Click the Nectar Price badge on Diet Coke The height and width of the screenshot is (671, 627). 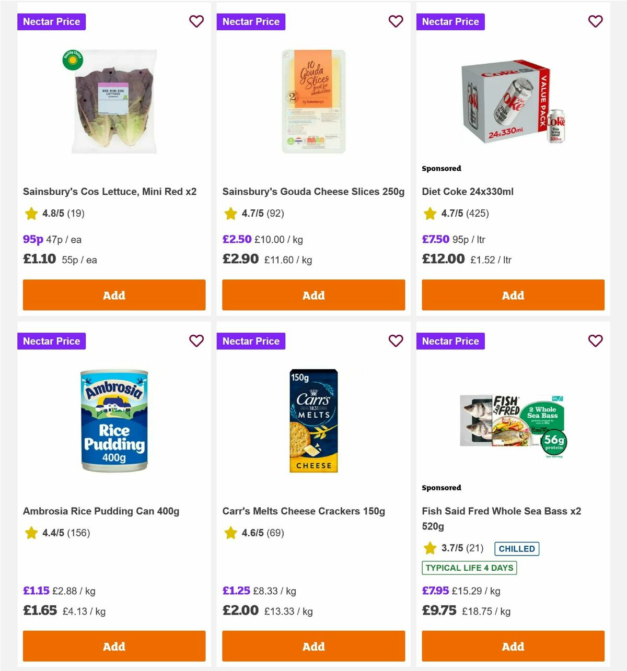(450, 21)
